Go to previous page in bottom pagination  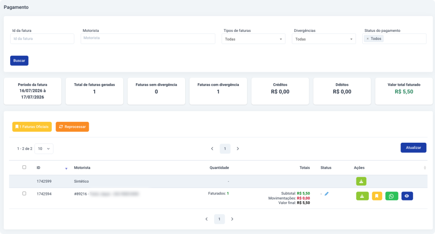[207, 219]
